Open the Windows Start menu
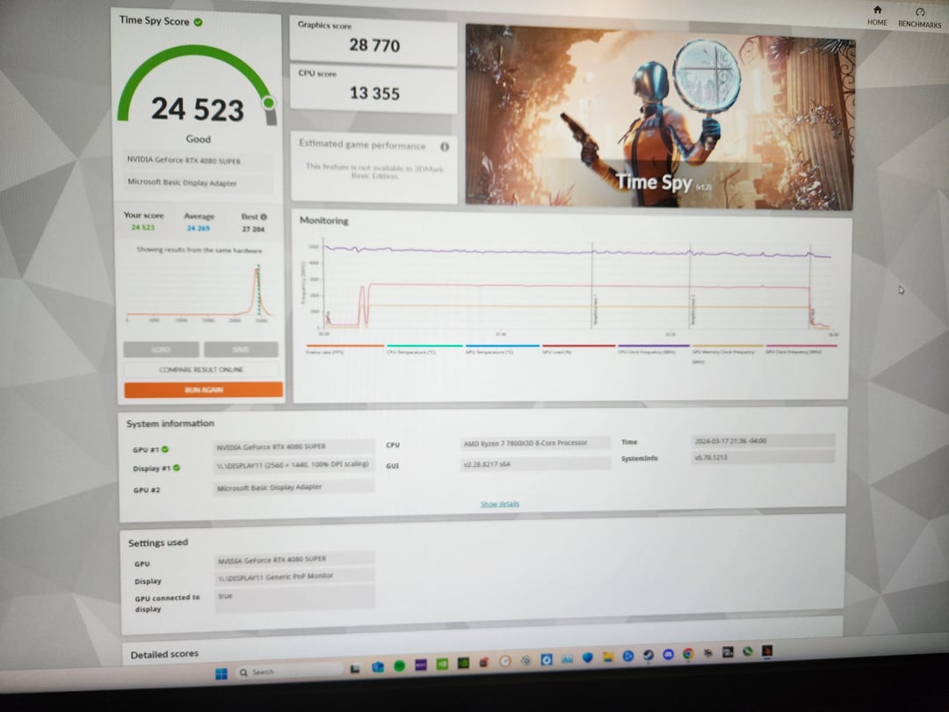Image resolution: width=949 pixels, height=712 pixels. 221,673
